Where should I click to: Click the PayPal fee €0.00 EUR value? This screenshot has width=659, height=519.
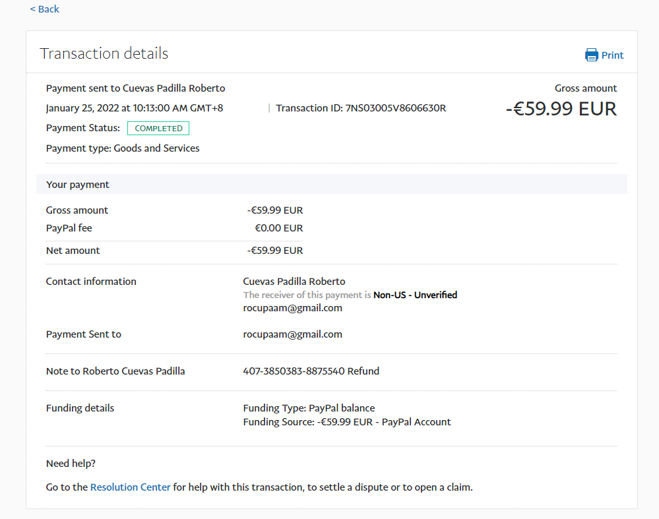278,228
